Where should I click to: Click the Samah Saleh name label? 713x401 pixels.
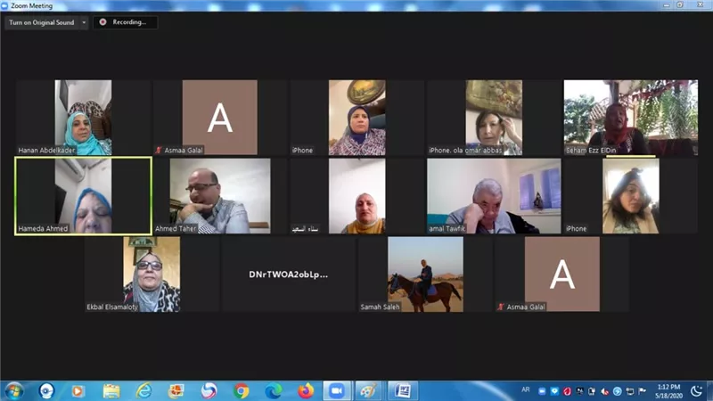380,307
